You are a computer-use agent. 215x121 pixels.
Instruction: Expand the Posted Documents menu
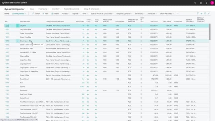point(72,9)
